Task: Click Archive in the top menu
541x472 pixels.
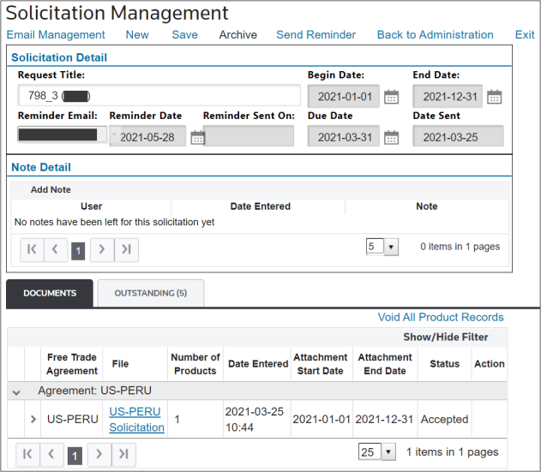Action: (x=238, y=35)
